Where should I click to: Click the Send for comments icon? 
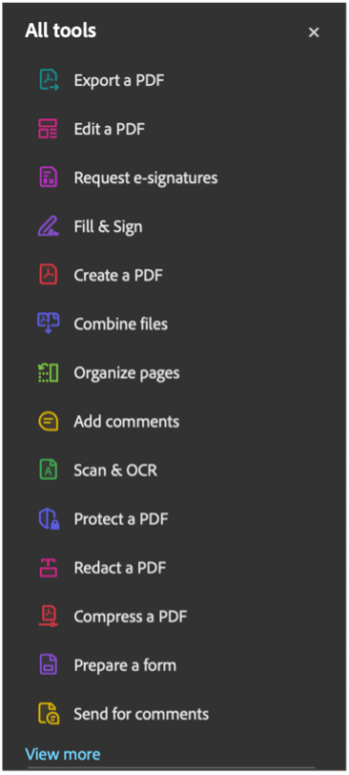click(x=49, y=714)
